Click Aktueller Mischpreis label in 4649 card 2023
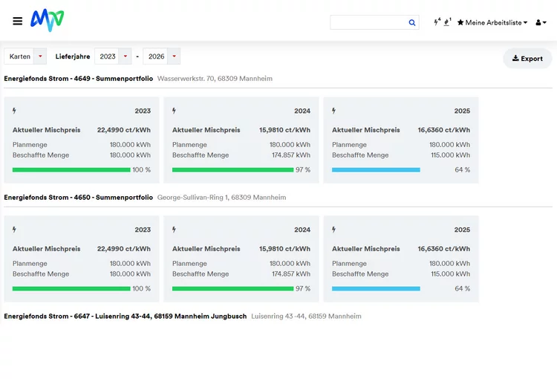The image size is (557, 379). pos(47,130)
